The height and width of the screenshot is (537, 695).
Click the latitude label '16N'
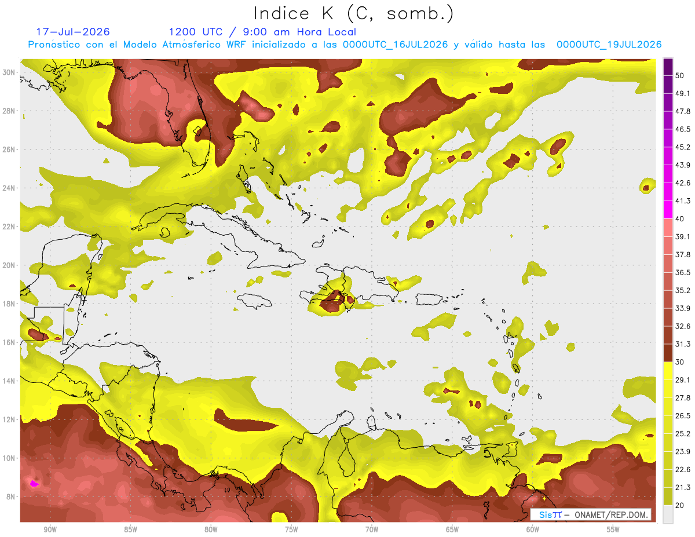[x=9, y=342]
